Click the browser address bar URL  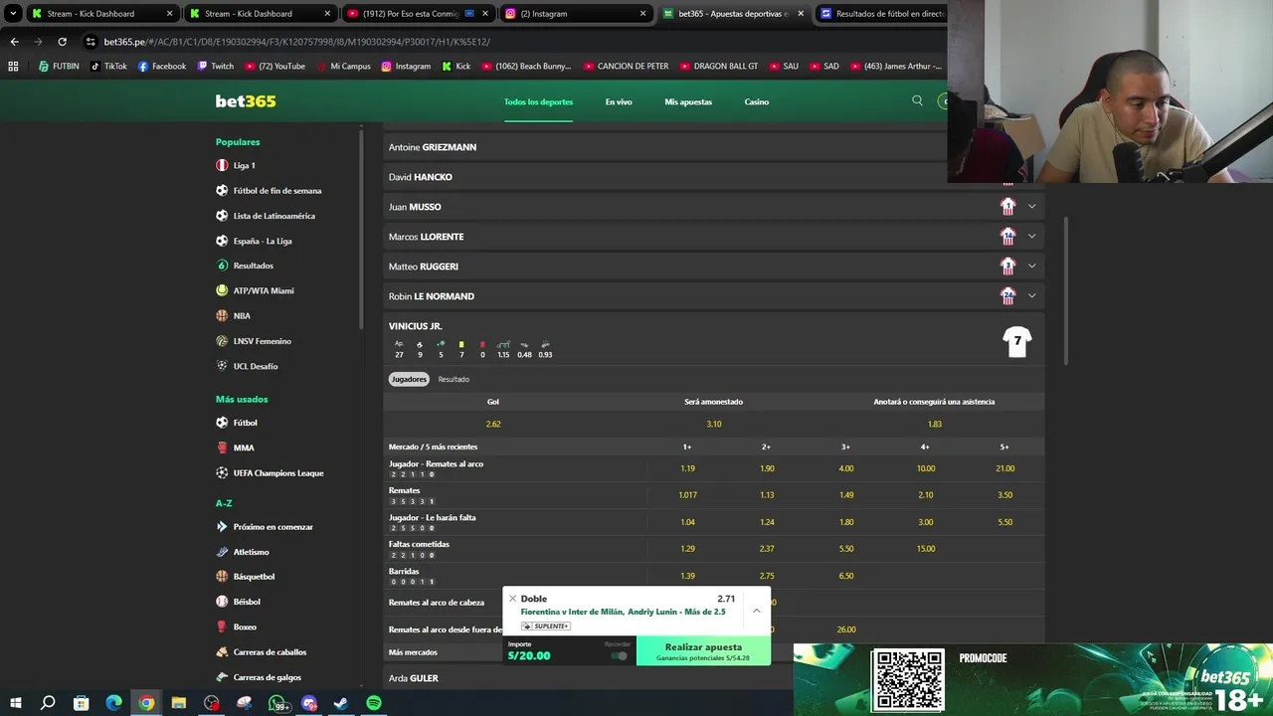pos(296,42)
